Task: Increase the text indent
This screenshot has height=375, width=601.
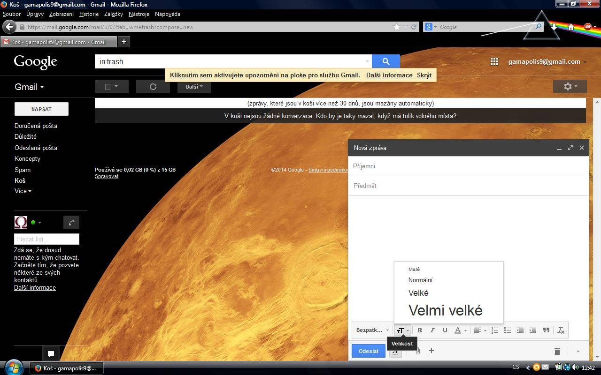Action: (x=533, y=330)
